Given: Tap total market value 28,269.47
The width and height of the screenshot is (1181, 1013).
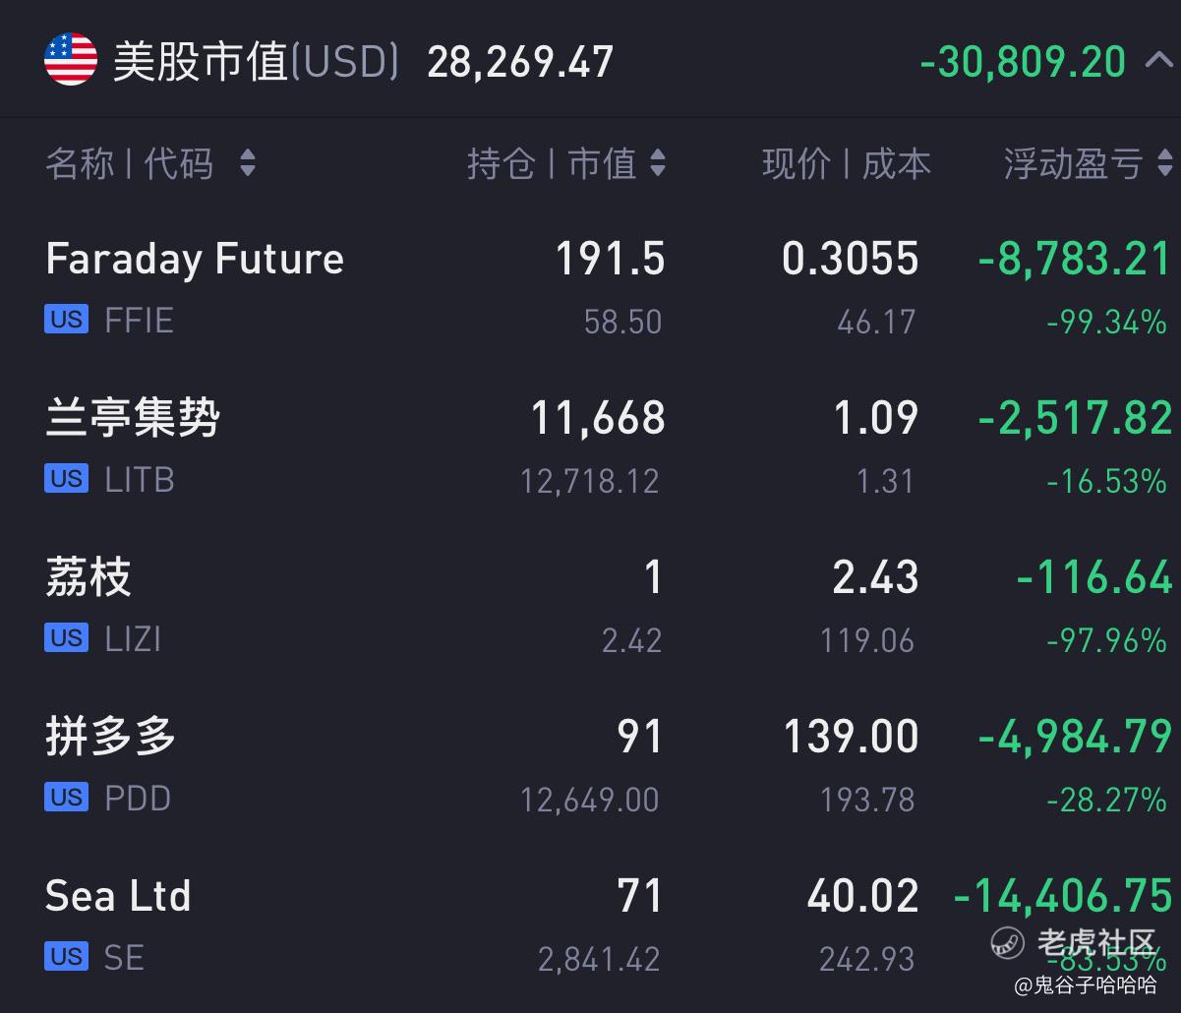Looking at the screenshot, I should (520, 62).
